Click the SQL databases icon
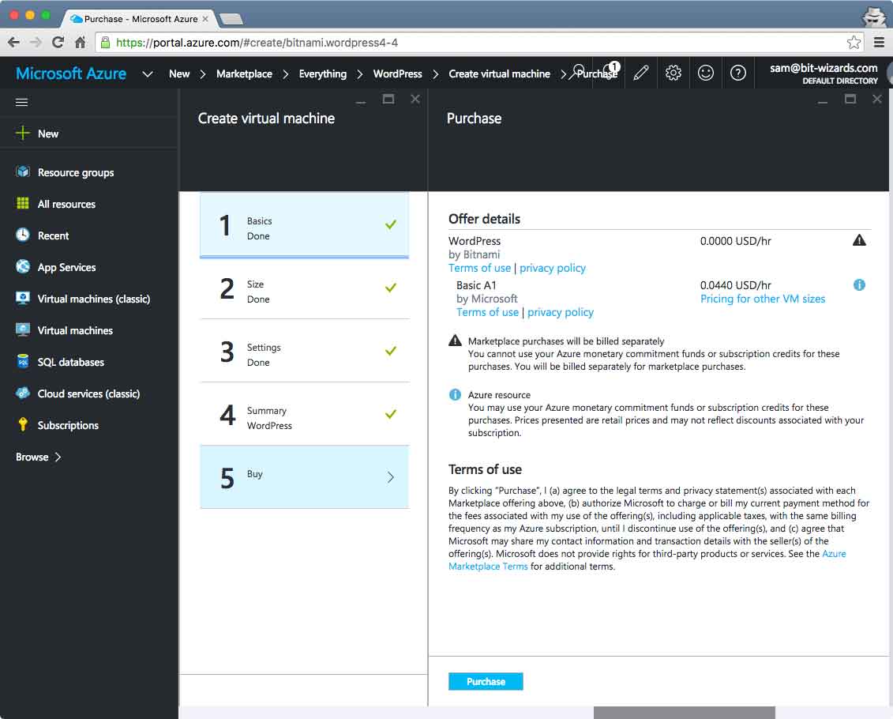The image size is (893, 719). [x=23, y=361]
